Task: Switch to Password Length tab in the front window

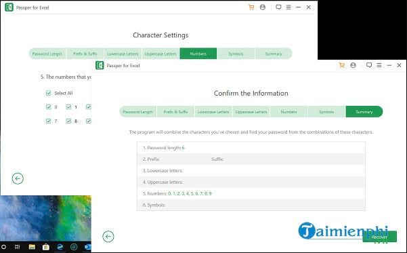Action: tap(138, 112)
